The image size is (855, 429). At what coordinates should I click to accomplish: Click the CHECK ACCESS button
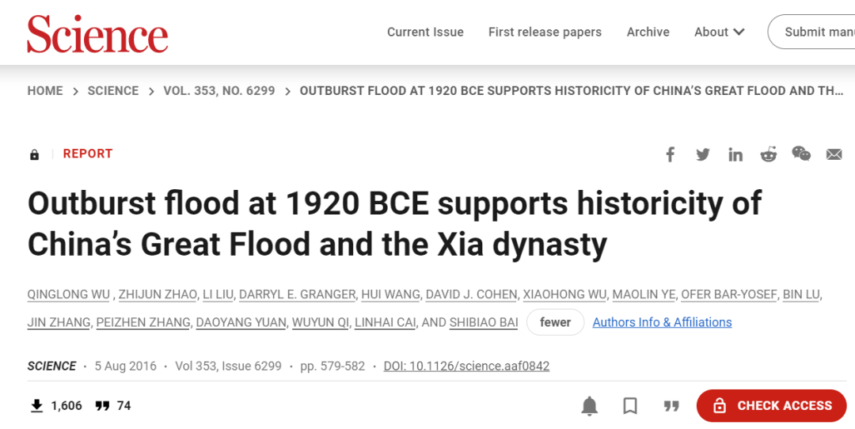pos(772,405)
